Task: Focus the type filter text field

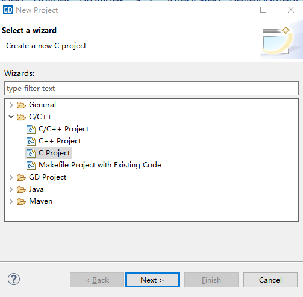Action: click(151, 89)
